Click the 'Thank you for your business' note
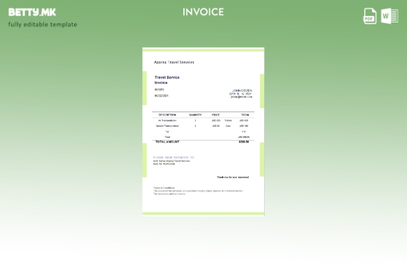 pos(232,177)
